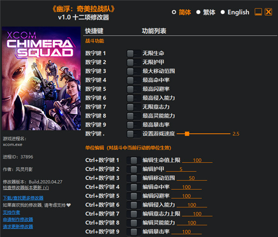The height and width of the screenshot is (237, 278).
Task: Click the 编辑移动范围 value field showing 50
Action: tap(192, 178)
